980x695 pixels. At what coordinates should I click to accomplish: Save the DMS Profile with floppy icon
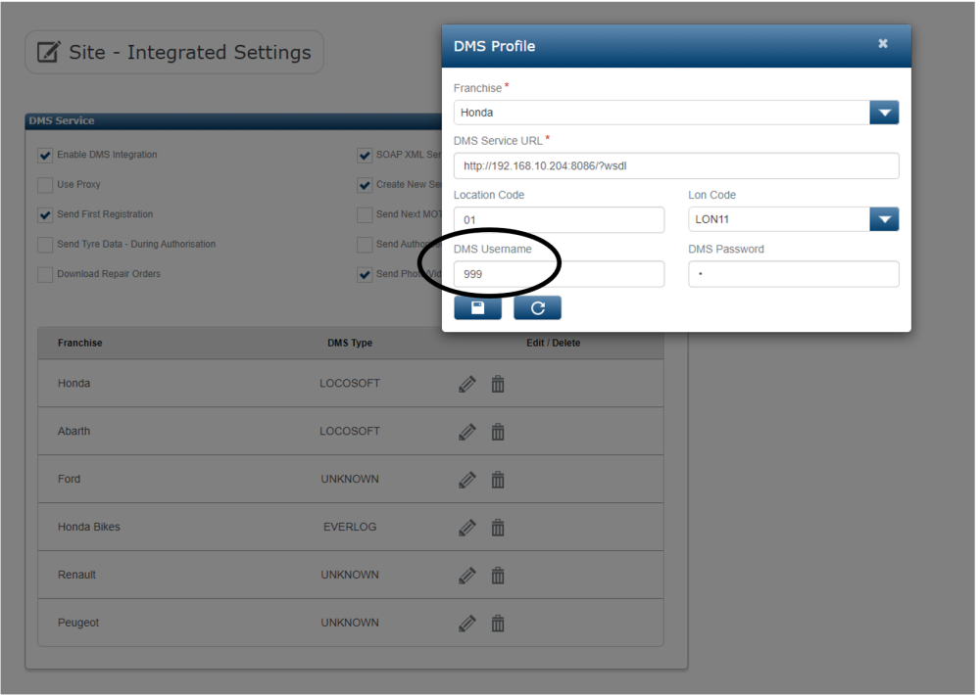[477, 307]
